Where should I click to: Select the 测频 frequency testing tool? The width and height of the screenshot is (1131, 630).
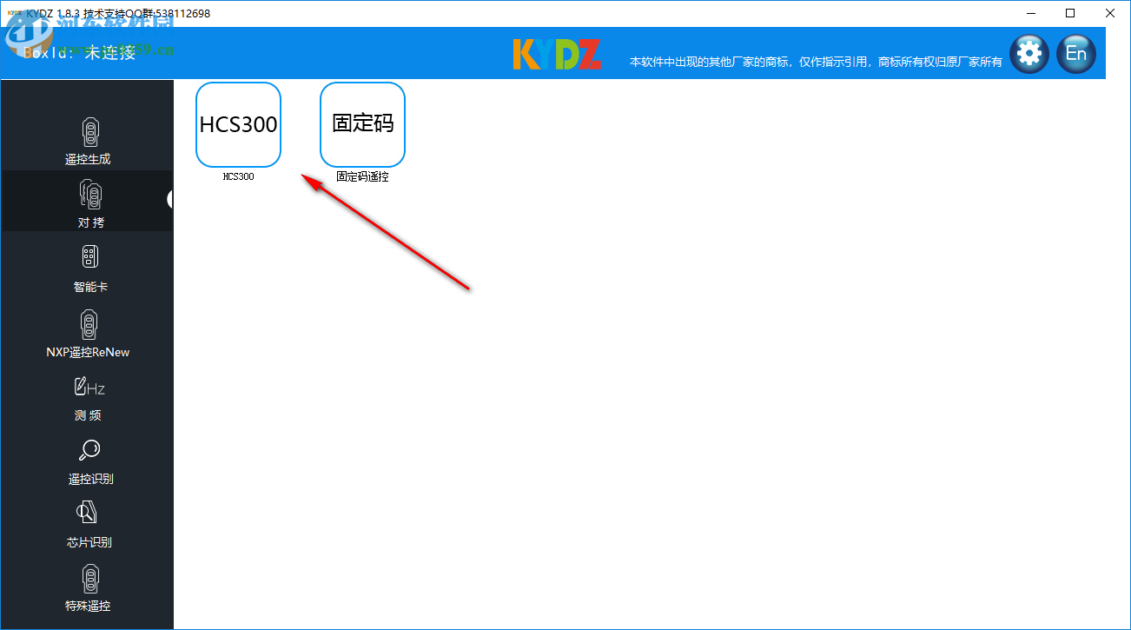(x=87, y=400)
